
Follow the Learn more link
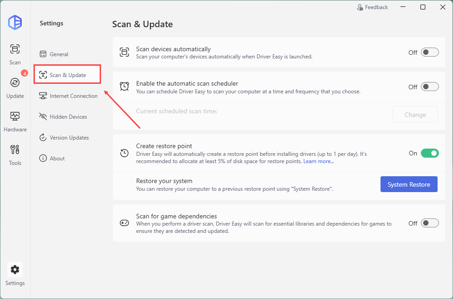click(x=318, y=161)
